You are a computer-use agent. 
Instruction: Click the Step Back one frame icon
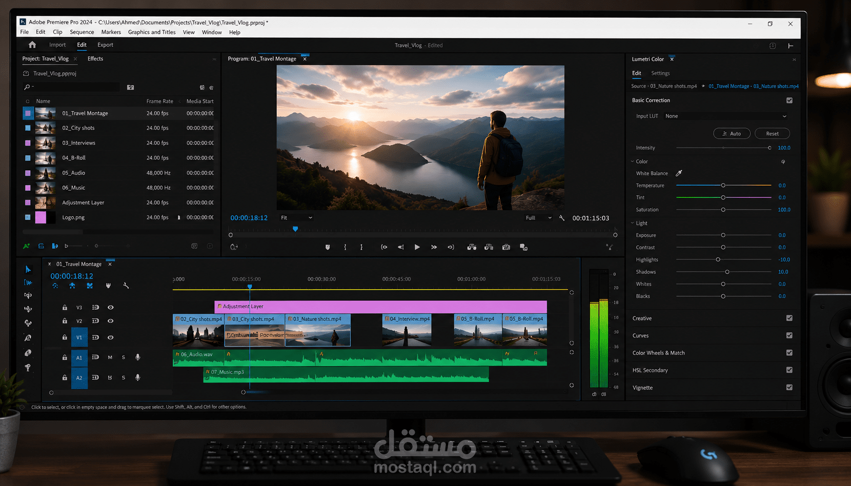pos(401,247)
